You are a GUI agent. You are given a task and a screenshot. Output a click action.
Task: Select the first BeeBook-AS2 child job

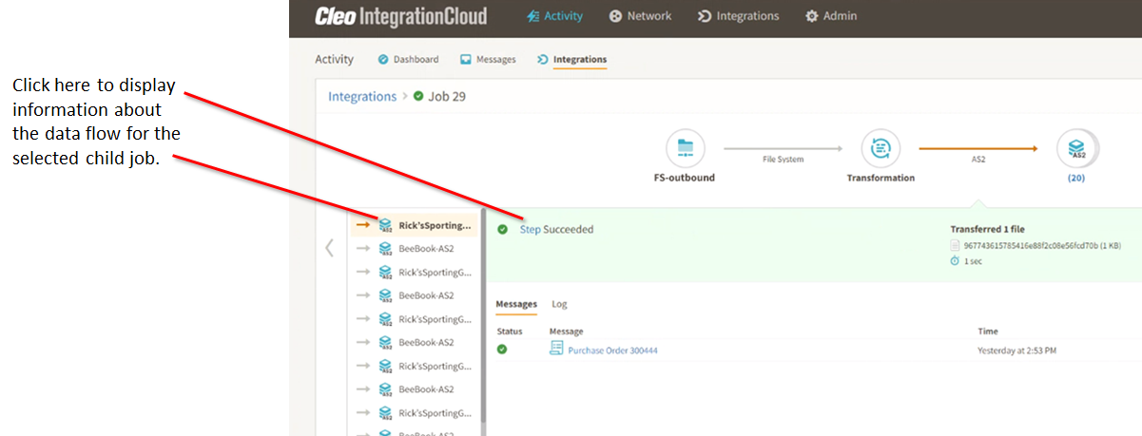pos(424,249)
